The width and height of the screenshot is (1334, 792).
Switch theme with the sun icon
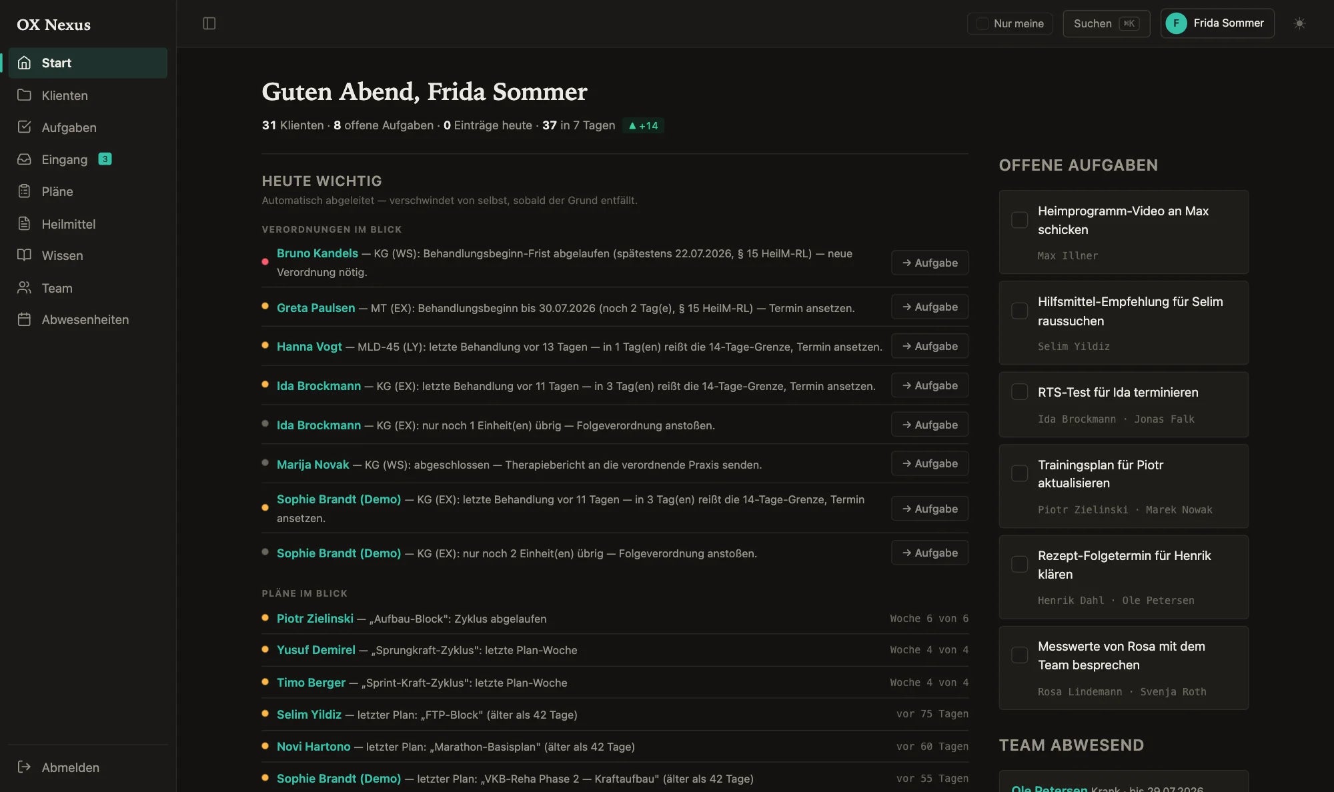click(x=1299, y=23)
